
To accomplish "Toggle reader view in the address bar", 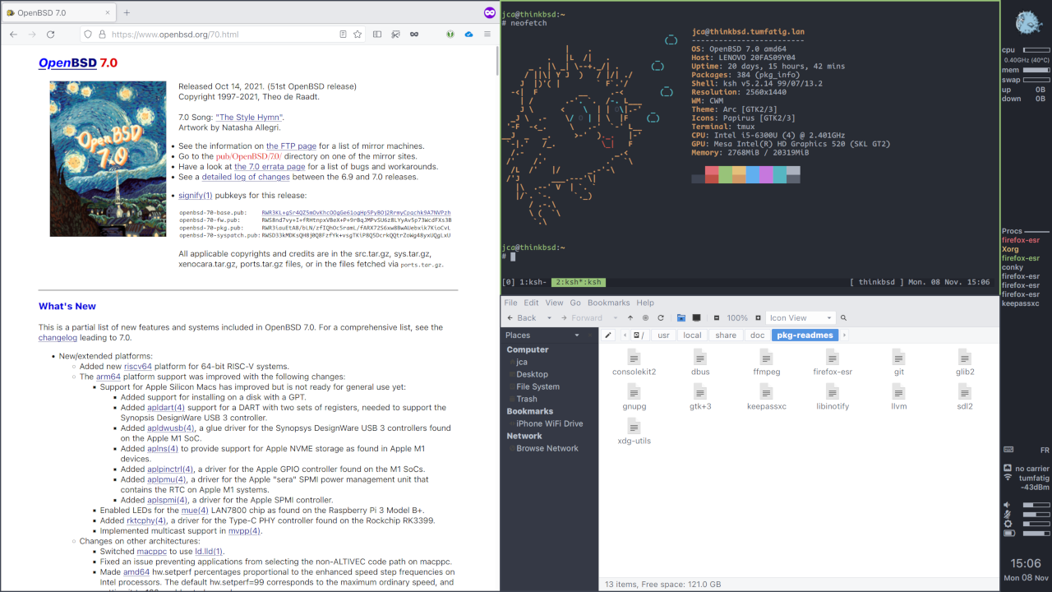I will [x=343, y=35].
